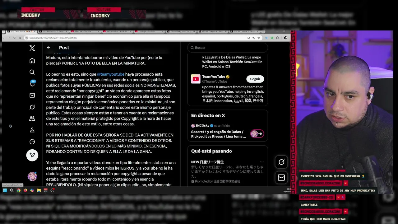
Task: Open Explore search icon in X sidebar
Action: 32,72
